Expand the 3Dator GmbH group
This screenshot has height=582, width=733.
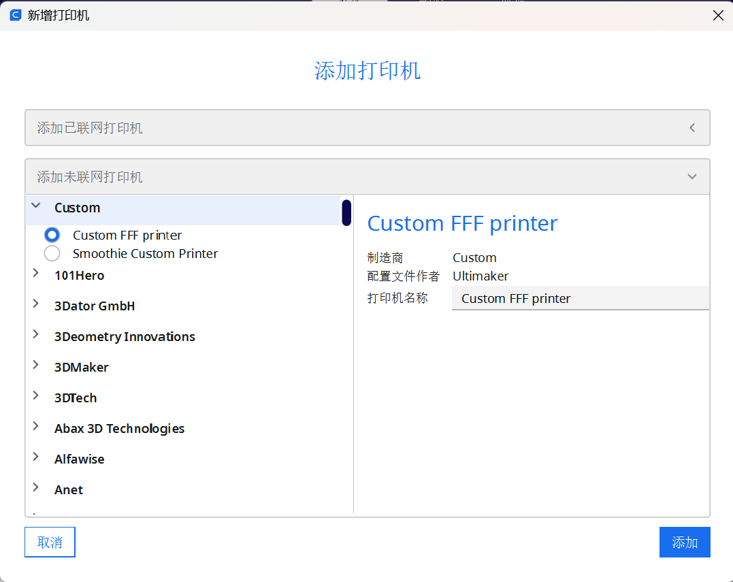tap(36, 304)
